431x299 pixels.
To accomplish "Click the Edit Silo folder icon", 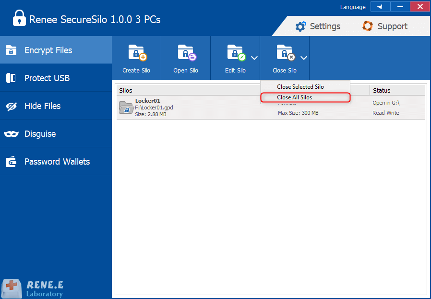I will coord(235,53).
